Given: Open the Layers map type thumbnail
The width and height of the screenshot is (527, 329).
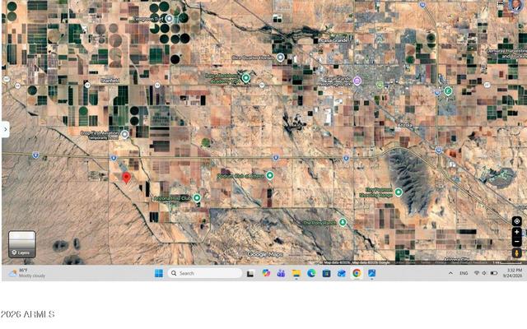Looking at the screenshot, I should (22, 244).
